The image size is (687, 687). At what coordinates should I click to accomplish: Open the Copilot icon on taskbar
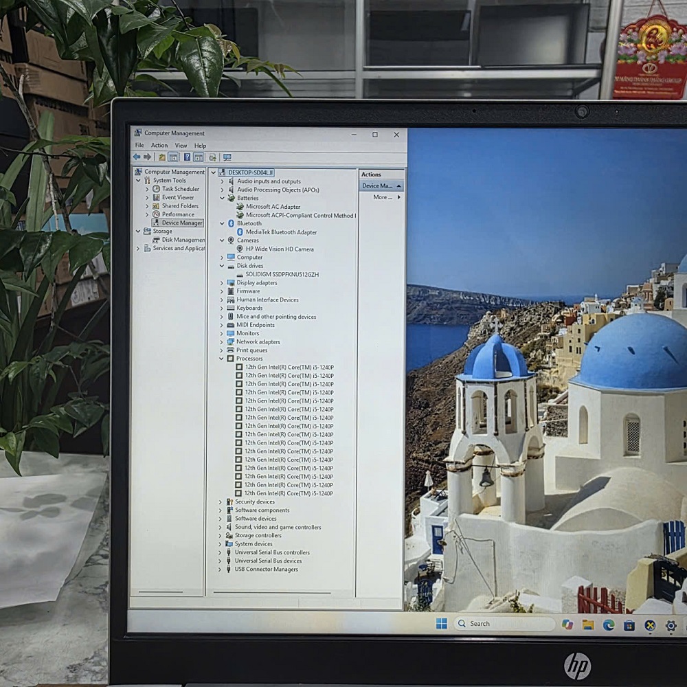[567, 624]
